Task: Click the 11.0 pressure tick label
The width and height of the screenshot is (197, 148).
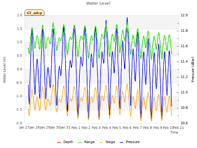Action: coord(184,92)
